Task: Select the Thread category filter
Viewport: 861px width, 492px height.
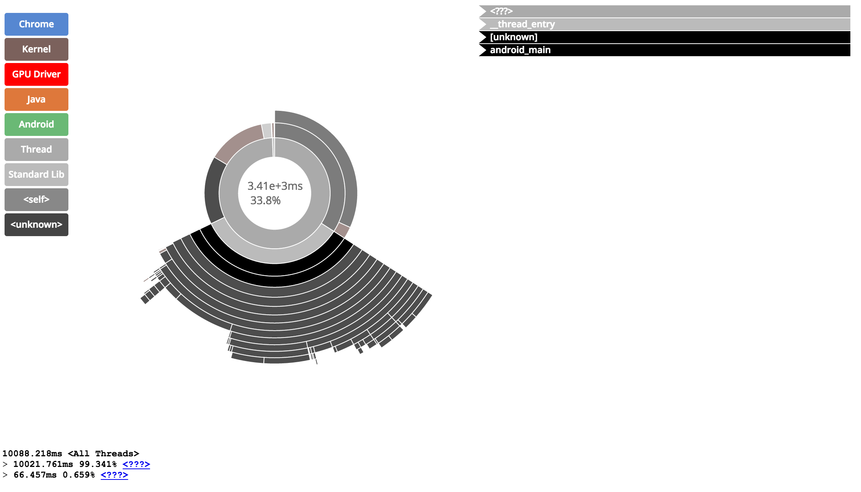Action: pyautogui.click(x=36, y=149)
